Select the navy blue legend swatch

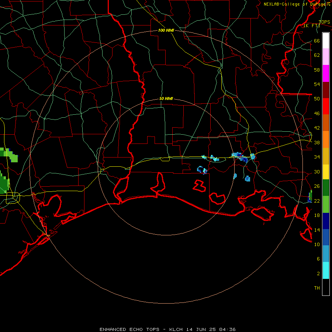pos(326,221)
